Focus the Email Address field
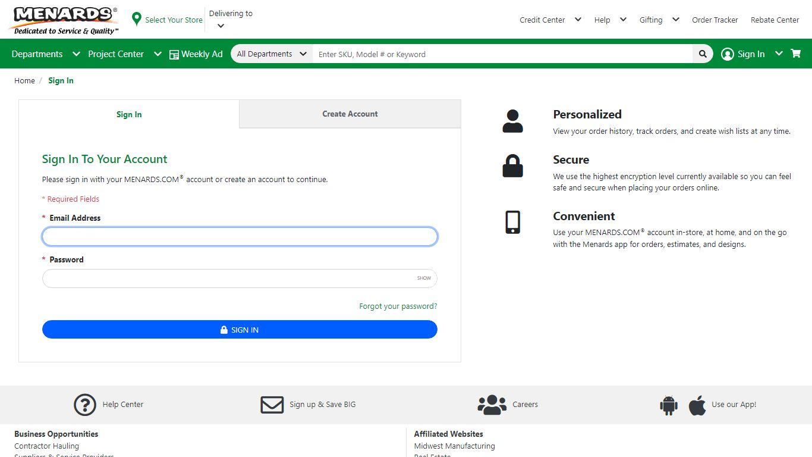 pyautogui.click(x=240, y=237)
